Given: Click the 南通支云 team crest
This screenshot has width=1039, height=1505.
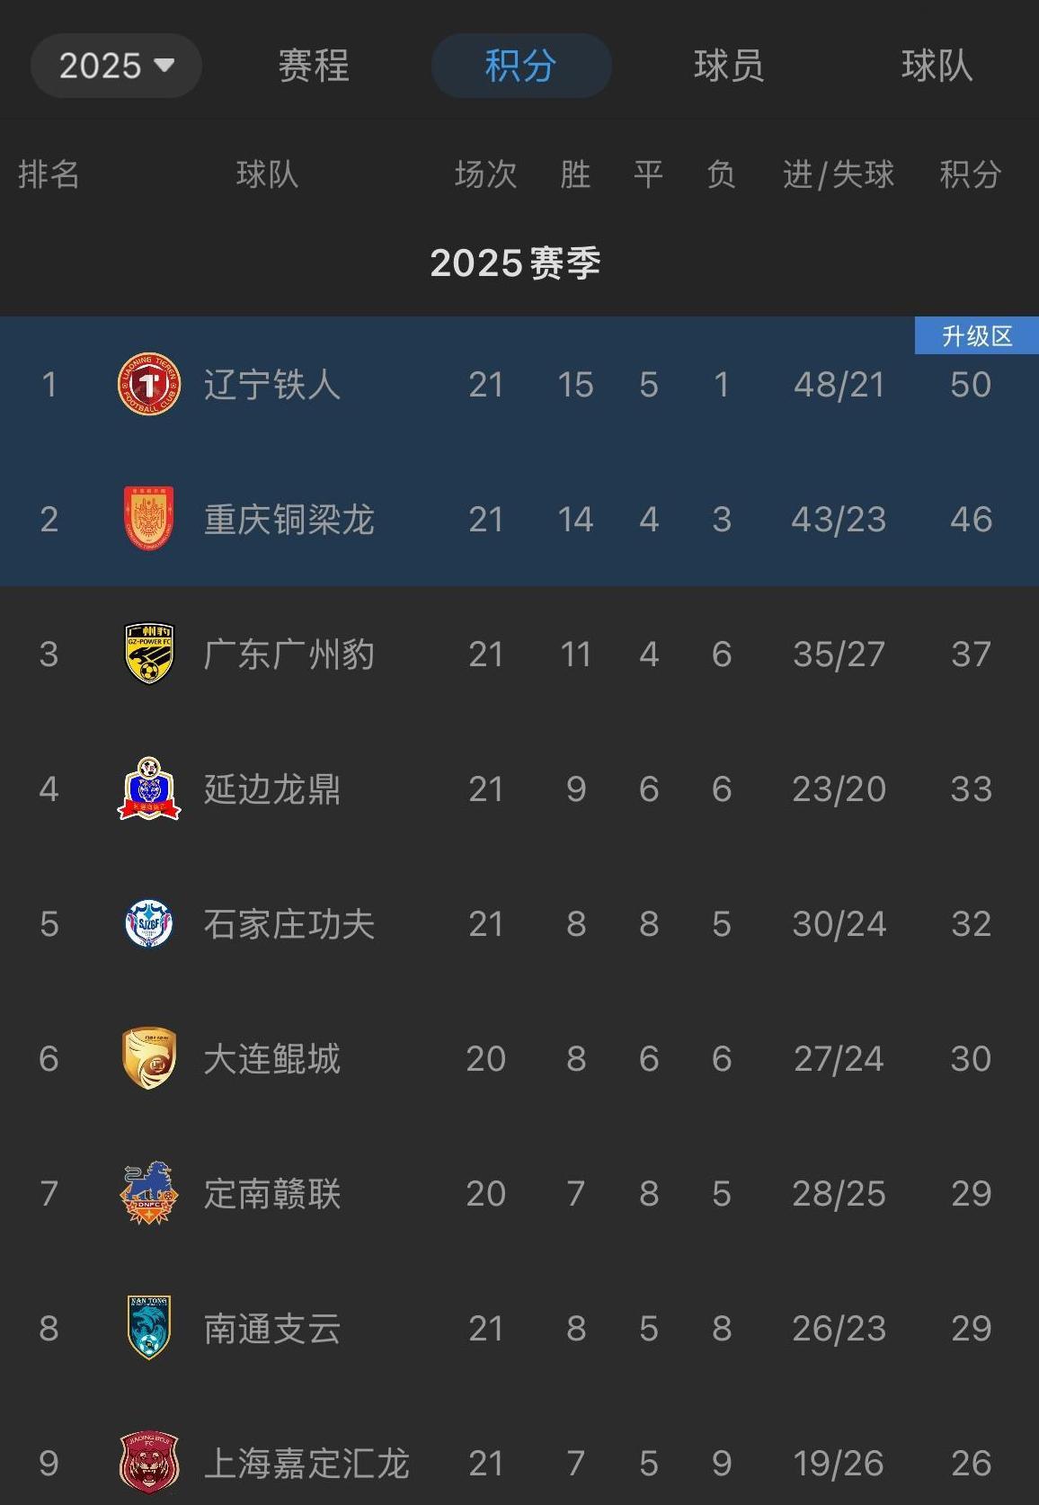Looking at the screenshot, I should pos(149,1328).
